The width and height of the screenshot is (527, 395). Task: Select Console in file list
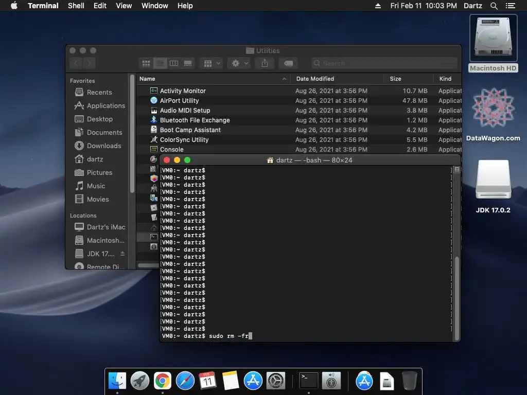click(x=298, y=149)
